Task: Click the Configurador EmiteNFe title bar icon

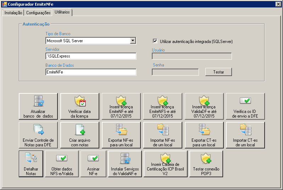Action: tap(4, 4)
